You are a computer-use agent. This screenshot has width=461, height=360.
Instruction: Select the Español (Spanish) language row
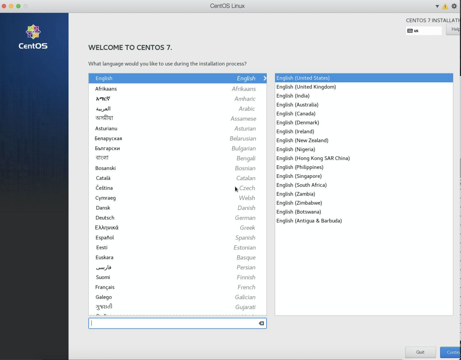(178, 238)
